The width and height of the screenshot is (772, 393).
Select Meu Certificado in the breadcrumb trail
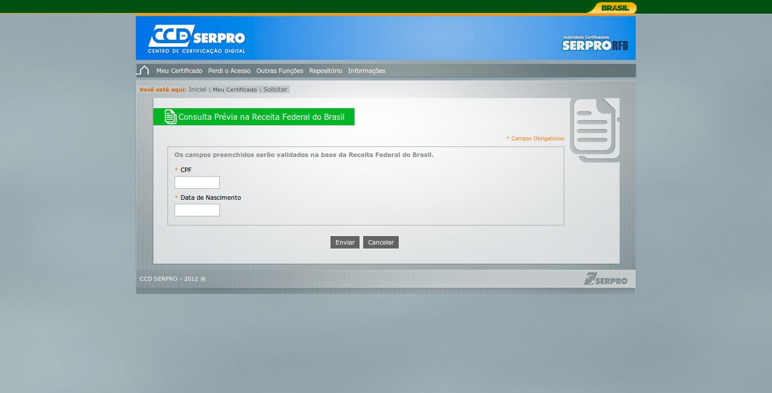234,90
